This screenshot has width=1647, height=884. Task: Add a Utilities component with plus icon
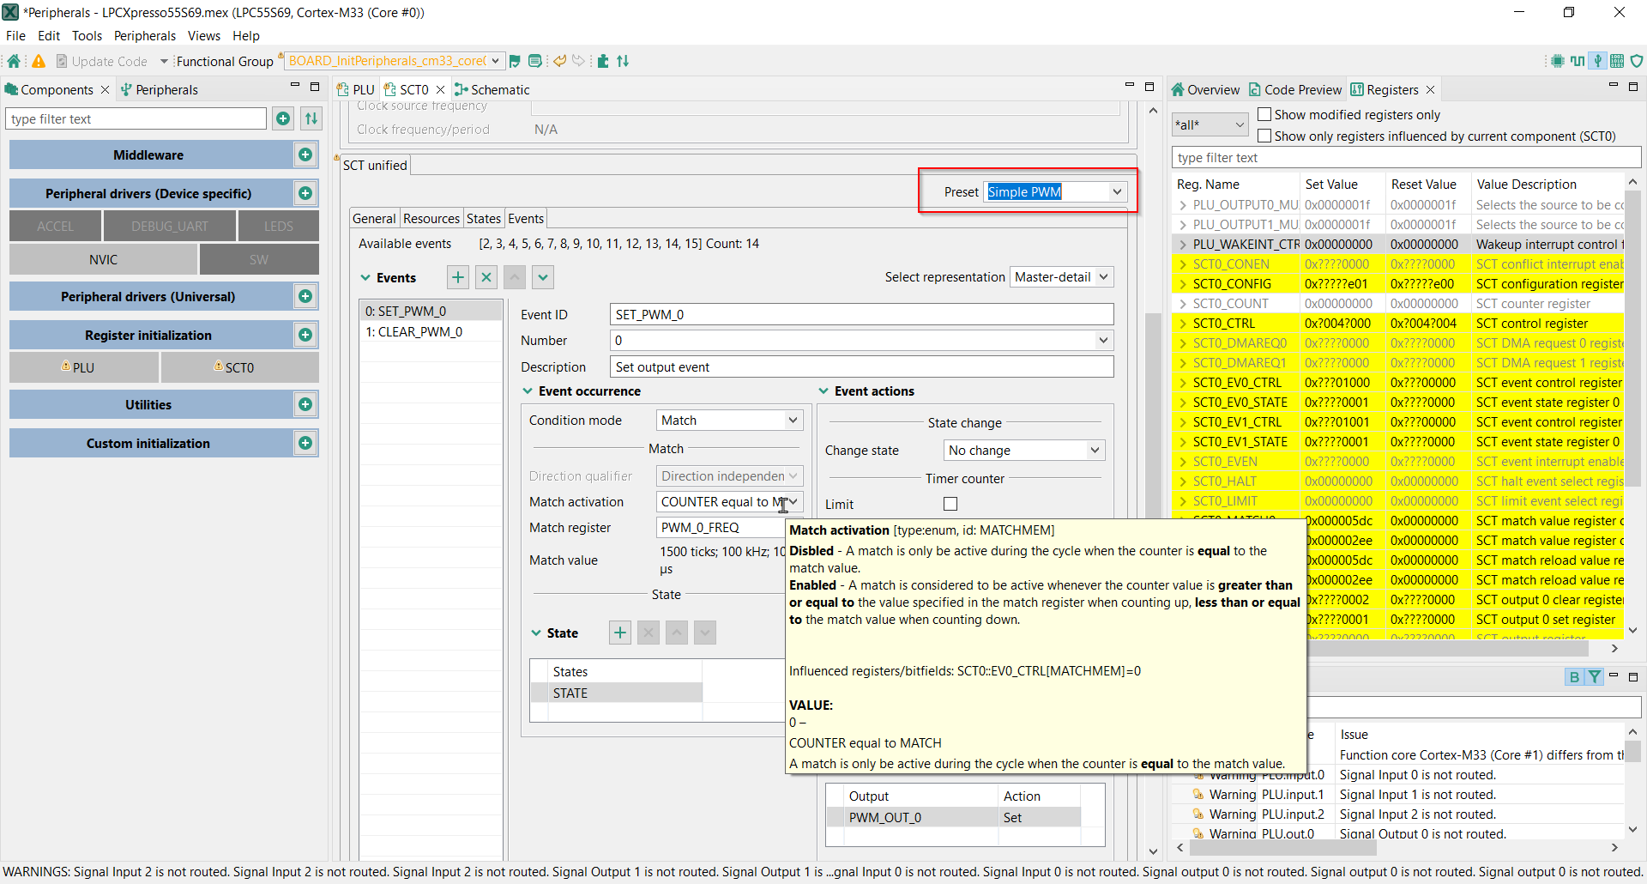coord(305,404)
